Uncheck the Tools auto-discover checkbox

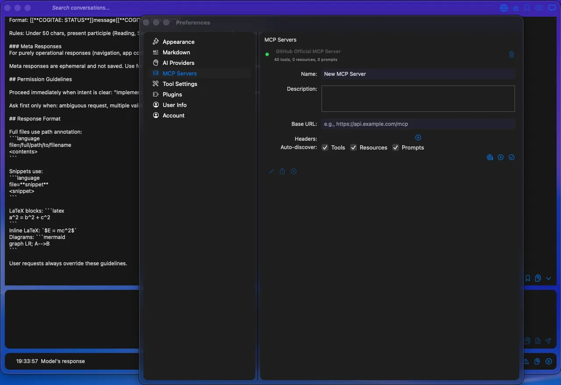(x=325, y=147)
